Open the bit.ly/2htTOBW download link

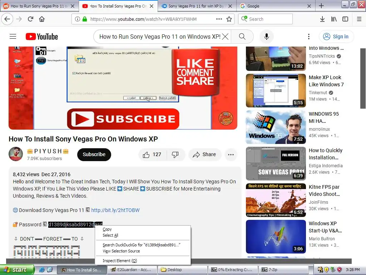click(115, 210)
